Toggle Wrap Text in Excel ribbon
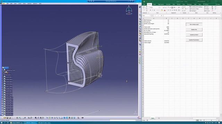This screenshot has width=222, height=124. pyautogui.click(x=179, y=7)
